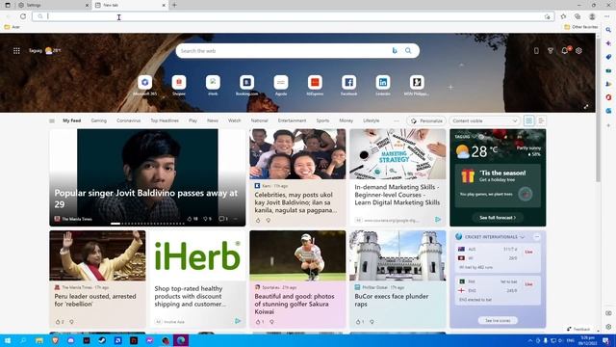Like the Celebrities may posts article
The height and width of the screenshot is (347, 616).
point(258,221)
